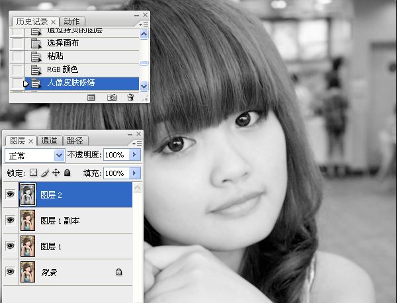The image size is (397, 303).
Task: Click 背景 layer thumbnail
Action: pyautogui.click(x=28, y=272)
